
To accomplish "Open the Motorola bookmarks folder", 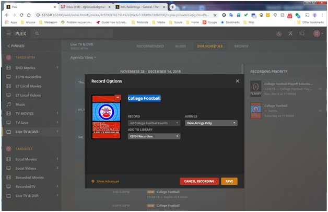I will click(140, 22).
